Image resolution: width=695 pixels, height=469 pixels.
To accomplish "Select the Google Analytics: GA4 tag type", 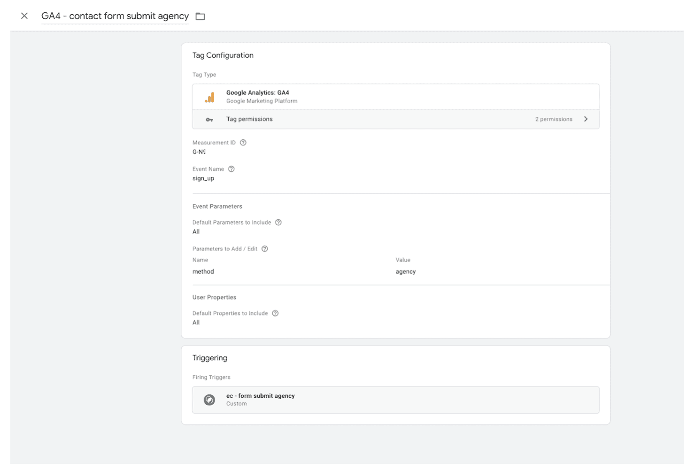I will coord(396,97).
